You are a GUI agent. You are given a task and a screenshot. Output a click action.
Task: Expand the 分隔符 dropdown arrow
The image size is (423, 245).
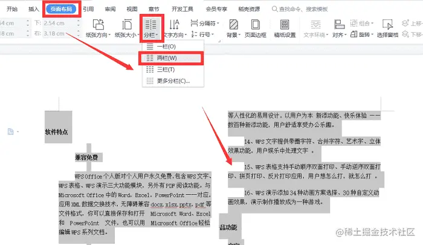[218, 24]
